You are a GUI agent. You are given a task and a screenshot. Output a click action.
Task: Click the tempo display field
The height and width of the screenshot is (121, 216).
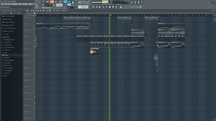[59, 5]
